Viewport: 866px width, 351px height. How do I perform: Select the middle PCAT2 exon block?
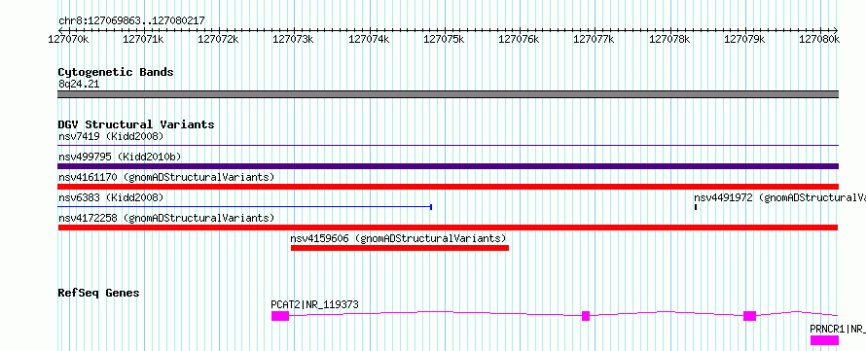point(586,316)
